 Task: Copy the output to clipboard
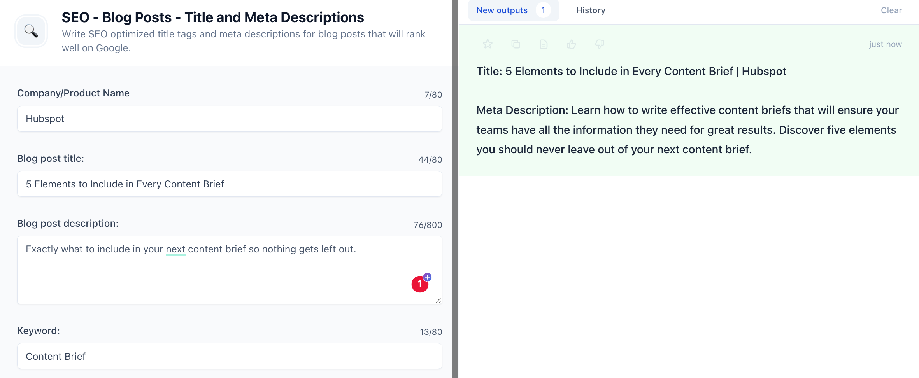click(516, 44)
